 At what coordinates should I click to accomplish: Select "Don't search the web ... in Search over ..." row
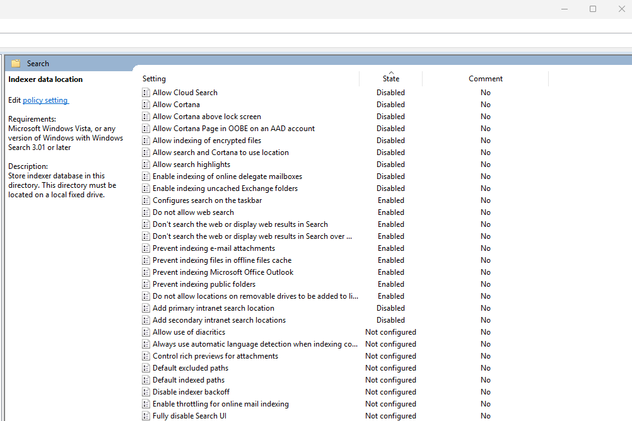(252, 236)
